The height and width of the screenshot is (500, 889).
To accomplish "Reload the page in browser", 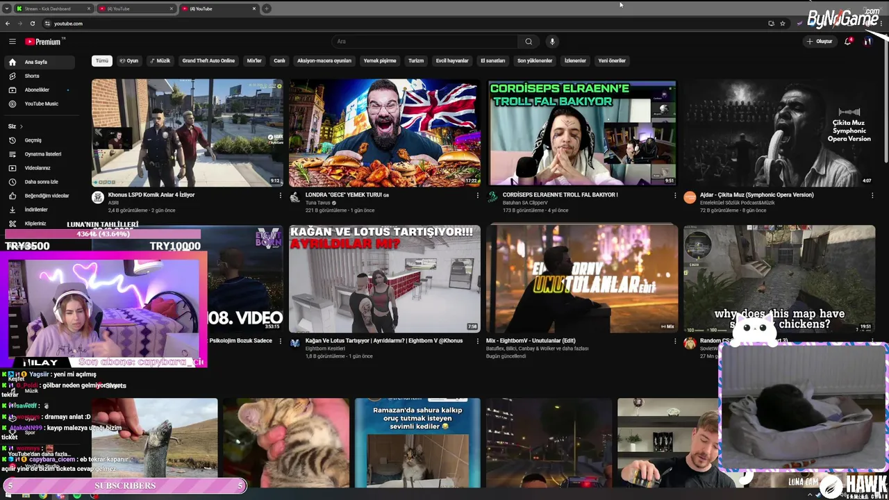I will pos(32,24).
